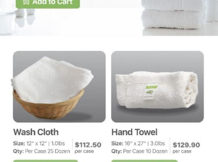Click the green button under Wash Cloth details

tap(46, 161)
